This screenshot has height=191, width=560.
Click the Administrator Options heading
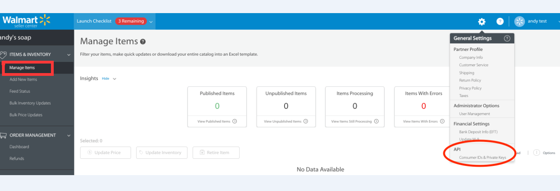pos(476,106)
